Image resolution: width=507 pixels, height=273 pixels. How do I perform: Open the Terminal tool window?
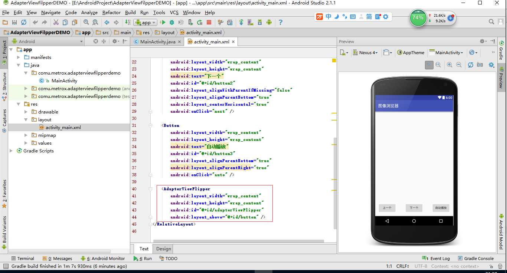point(23,259)
